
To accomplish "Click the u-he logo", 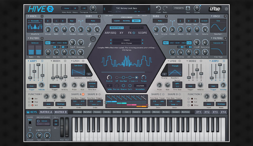I will (215, 9).
